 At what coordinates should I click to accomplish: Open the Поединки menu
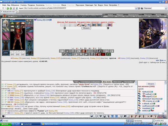(x=31, y=5)
